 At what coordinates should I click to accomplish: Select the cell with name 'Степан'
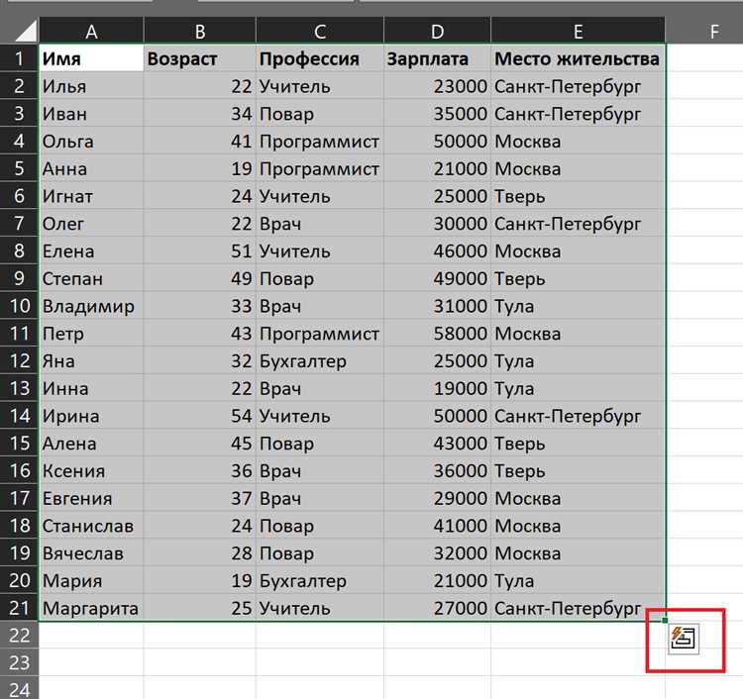click(91, 278)
